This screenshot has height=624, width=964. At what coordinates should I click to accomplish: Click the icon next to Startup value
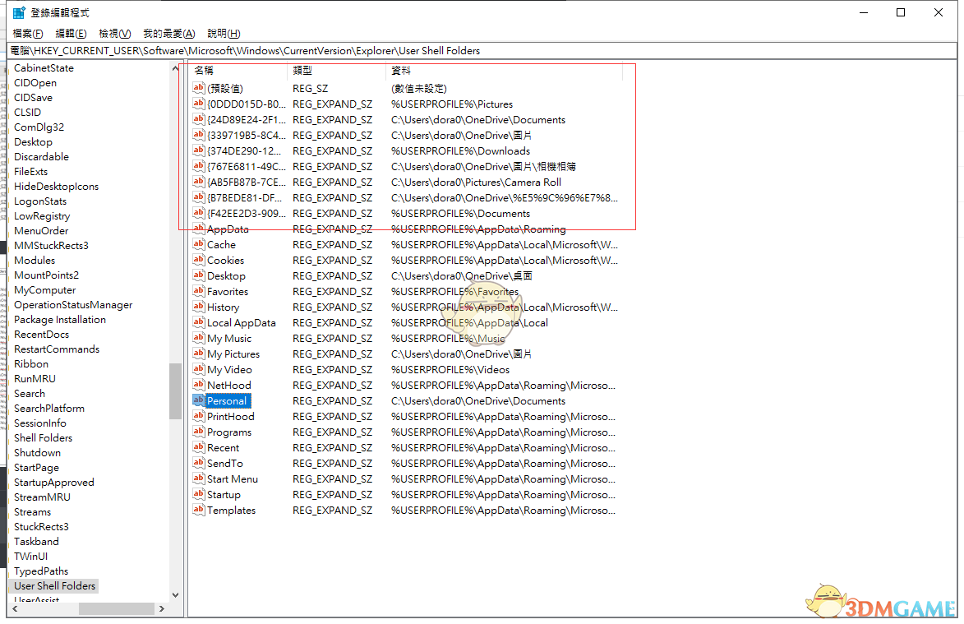(198, 494)
